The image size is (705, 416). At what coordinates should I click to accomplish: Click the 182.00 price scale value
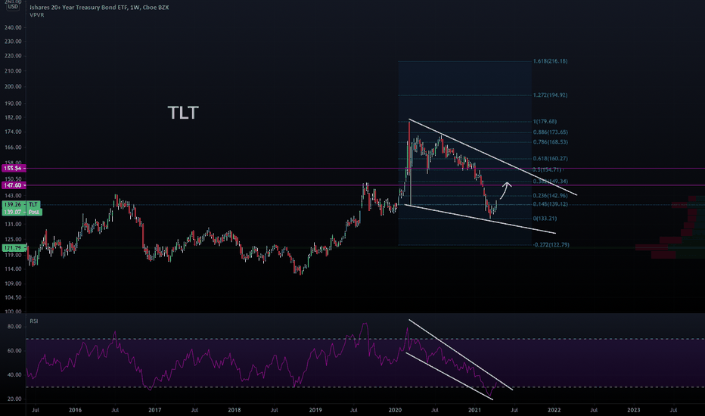click(13, 117)
